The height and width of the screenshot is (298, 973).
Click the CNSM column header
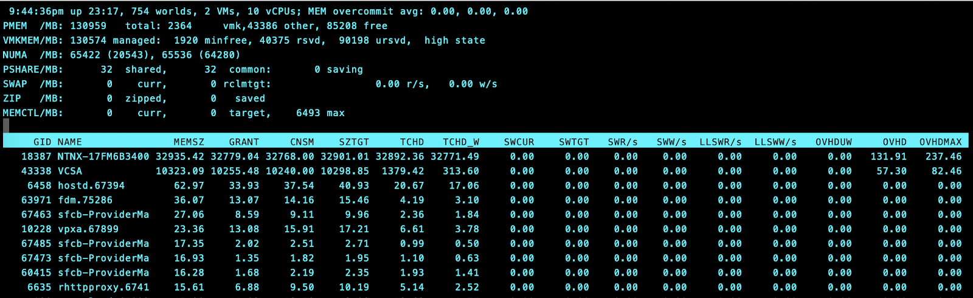(302, 142)
